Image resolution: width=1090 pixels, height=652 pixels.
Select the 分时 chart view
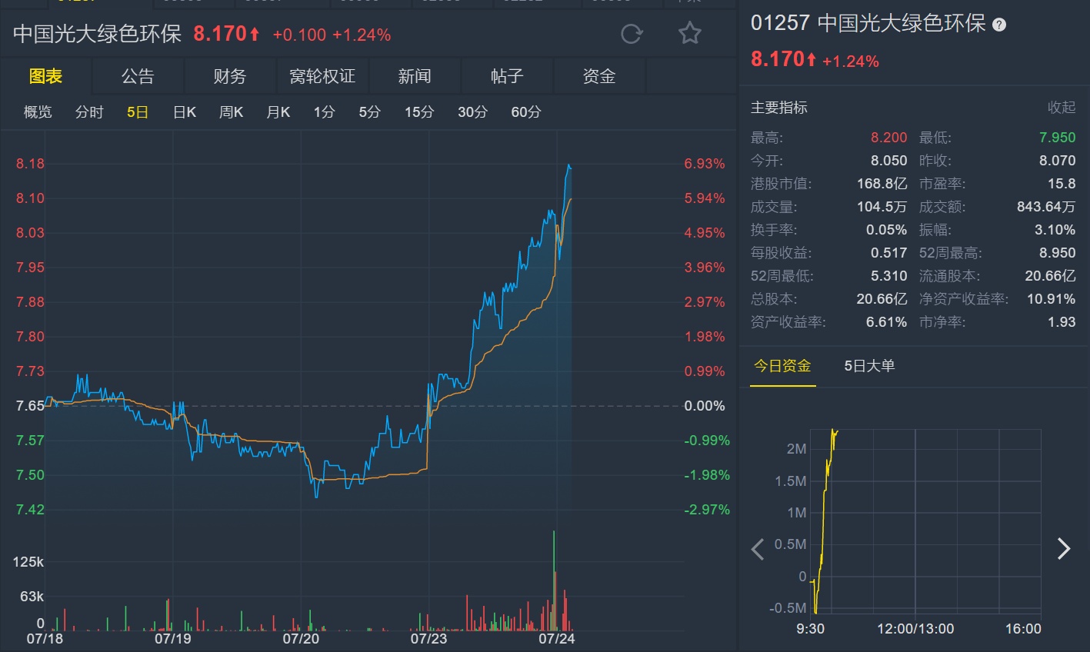pos(89,112)
